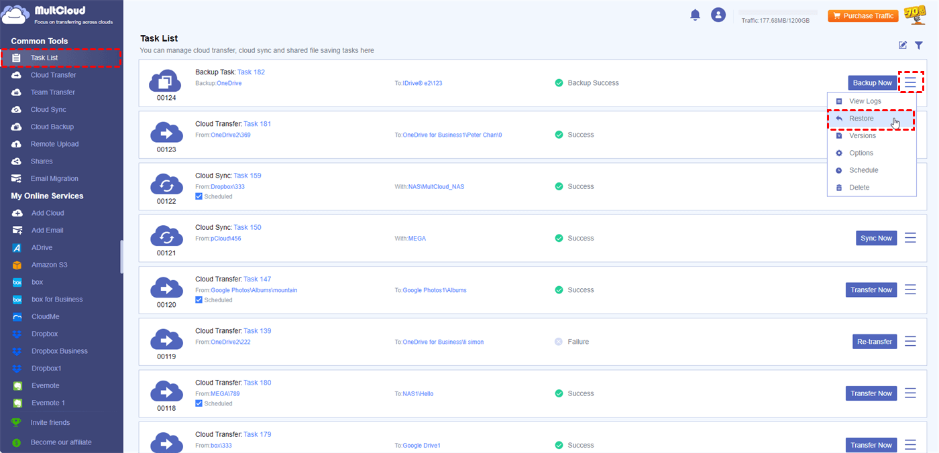The image size is (939, 453).
Task: Open the user account avatar icon
Action: (x=718, y=15)
